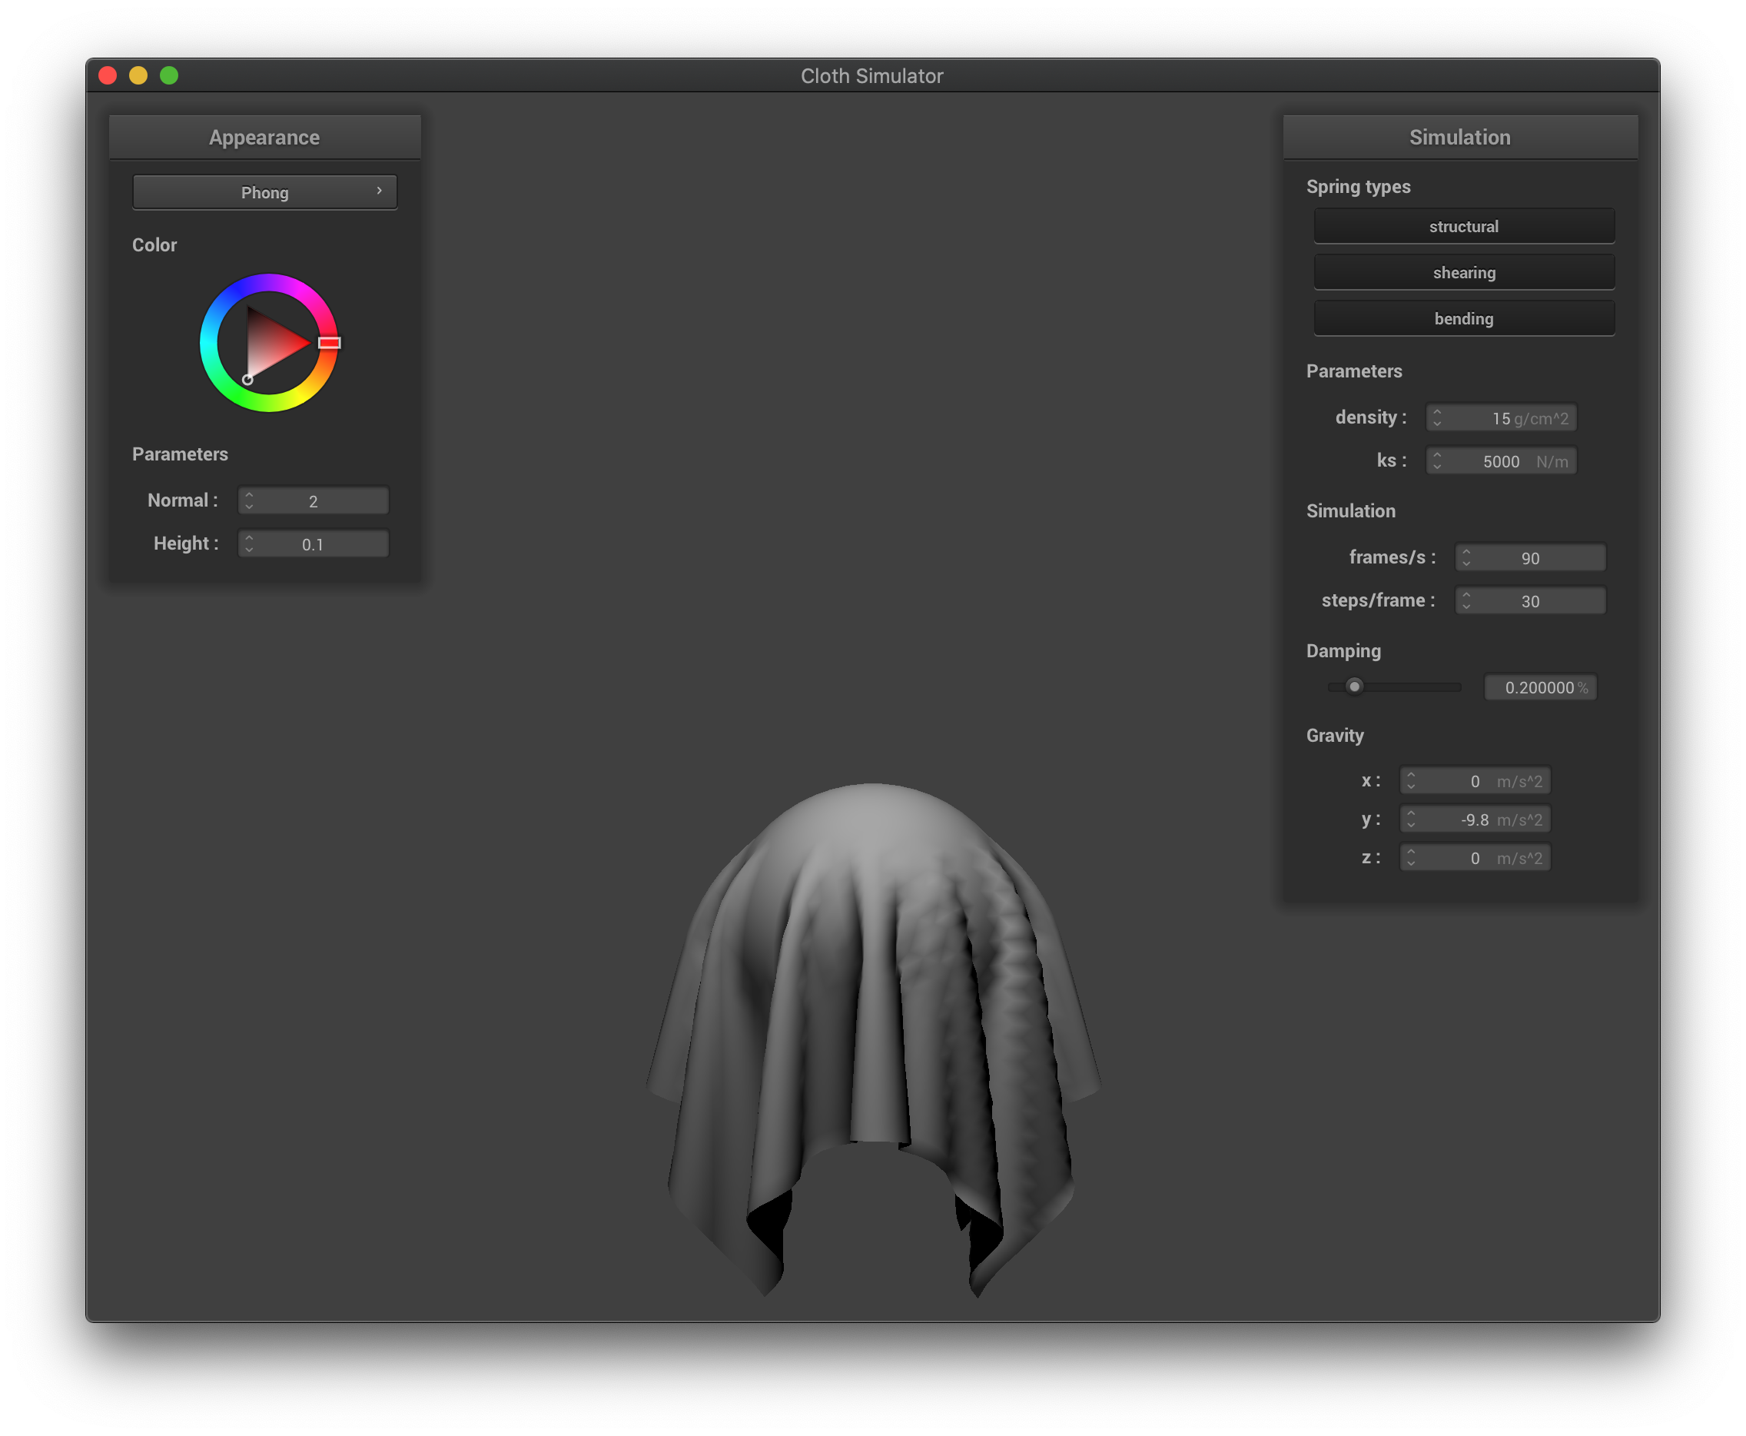
Task: Click the frames/s stepper arrows
Action: 1466,557
